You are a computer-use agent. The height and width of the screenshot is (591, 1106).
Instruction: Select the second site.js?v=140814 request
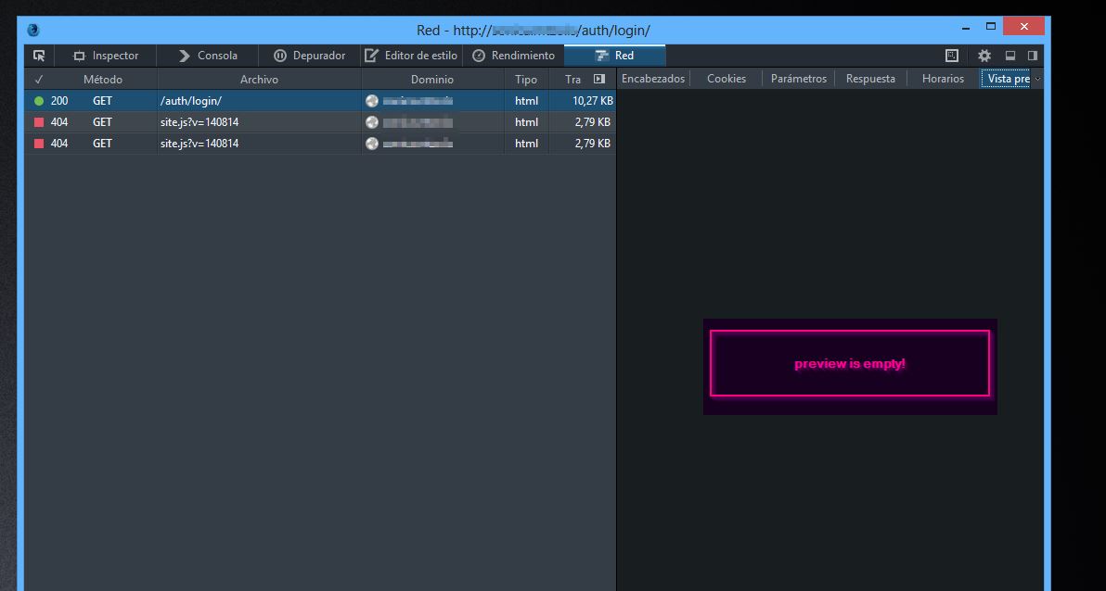coord(320,144)
